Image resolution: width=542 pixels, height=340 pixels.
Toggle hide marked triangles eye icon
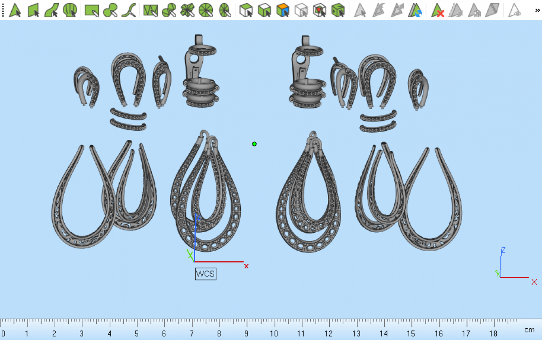514,9
